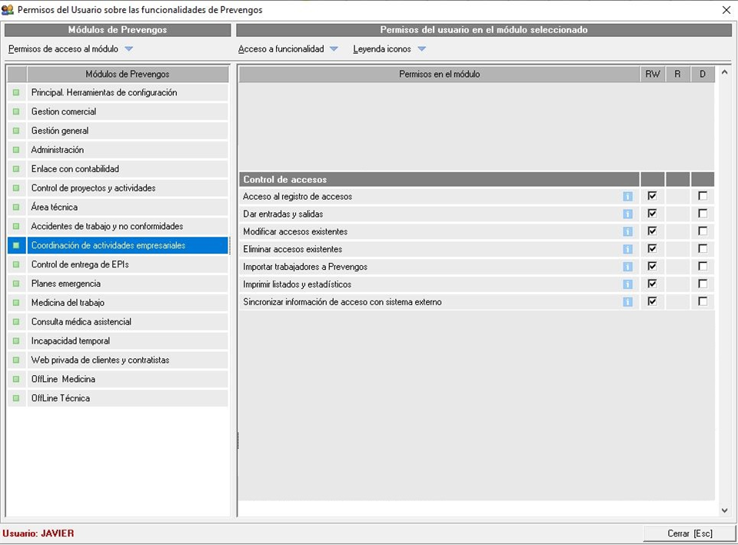The image size is (738, 545).
Task: Click info icon beside Dar entradas y salidas
Action: click(x=627, y=214)
